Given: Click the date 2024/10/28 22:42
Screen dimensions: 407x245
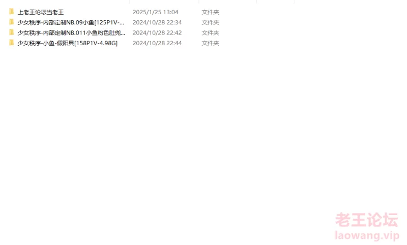Looking at the screenshot, I should 157,33.
